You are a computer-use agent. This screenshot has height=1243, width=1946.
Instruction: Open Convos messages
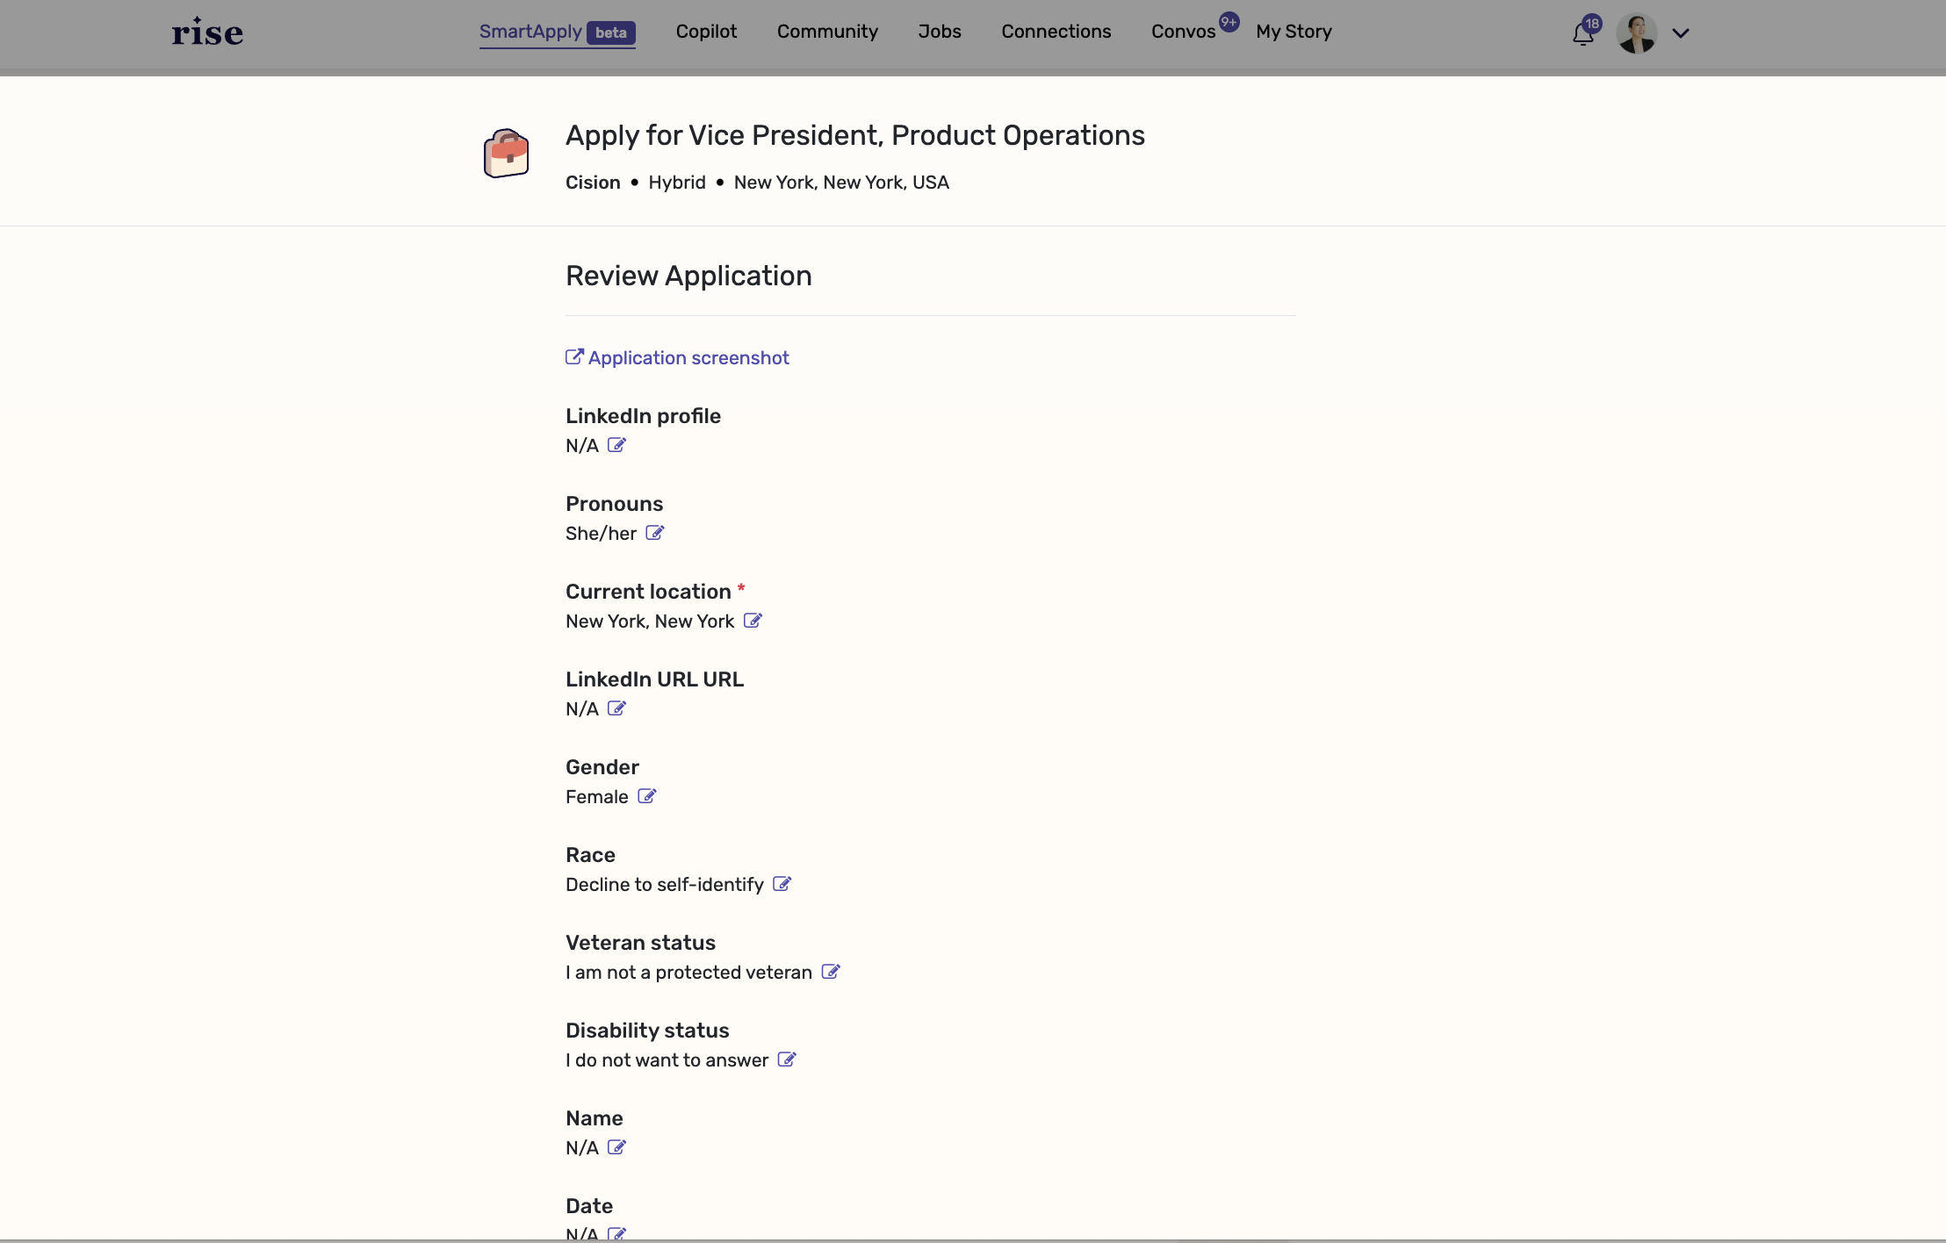coord(1183,32)
